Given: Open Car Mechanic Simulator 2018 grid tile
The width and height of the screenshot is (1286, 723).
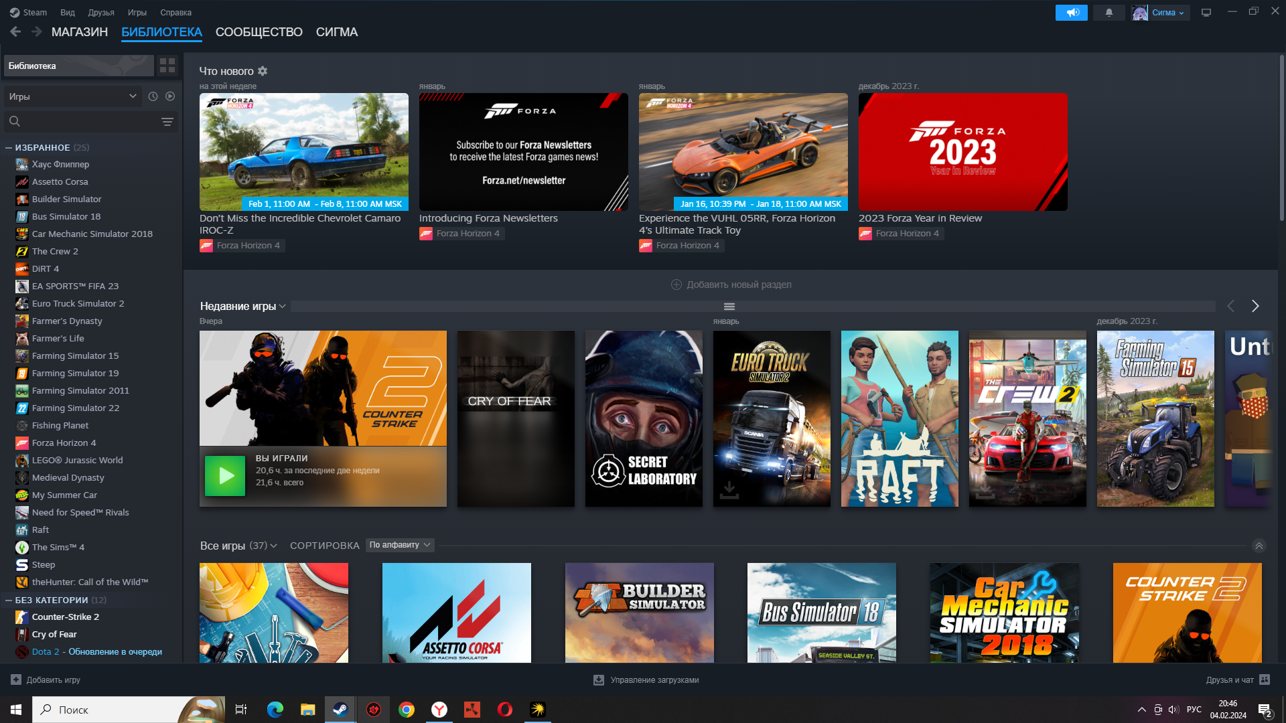Looking at the screenshot, I should tap(1005, 613).
